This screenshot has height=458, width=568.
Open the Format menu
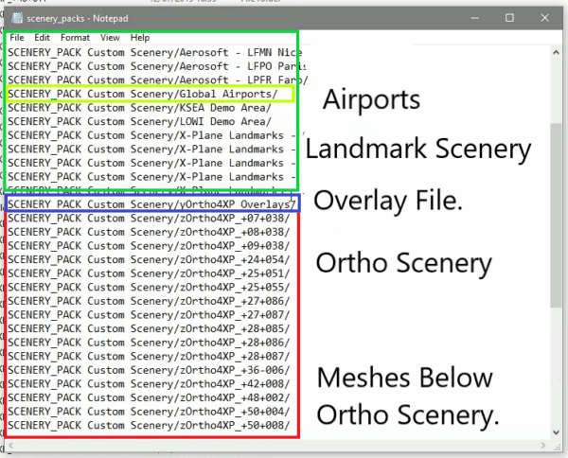tap(75, 38)
